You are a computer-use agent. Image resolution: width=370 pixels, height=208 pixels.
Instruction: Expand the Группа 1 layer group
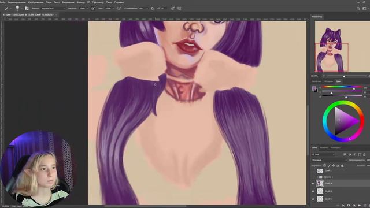tap(317, 177)
